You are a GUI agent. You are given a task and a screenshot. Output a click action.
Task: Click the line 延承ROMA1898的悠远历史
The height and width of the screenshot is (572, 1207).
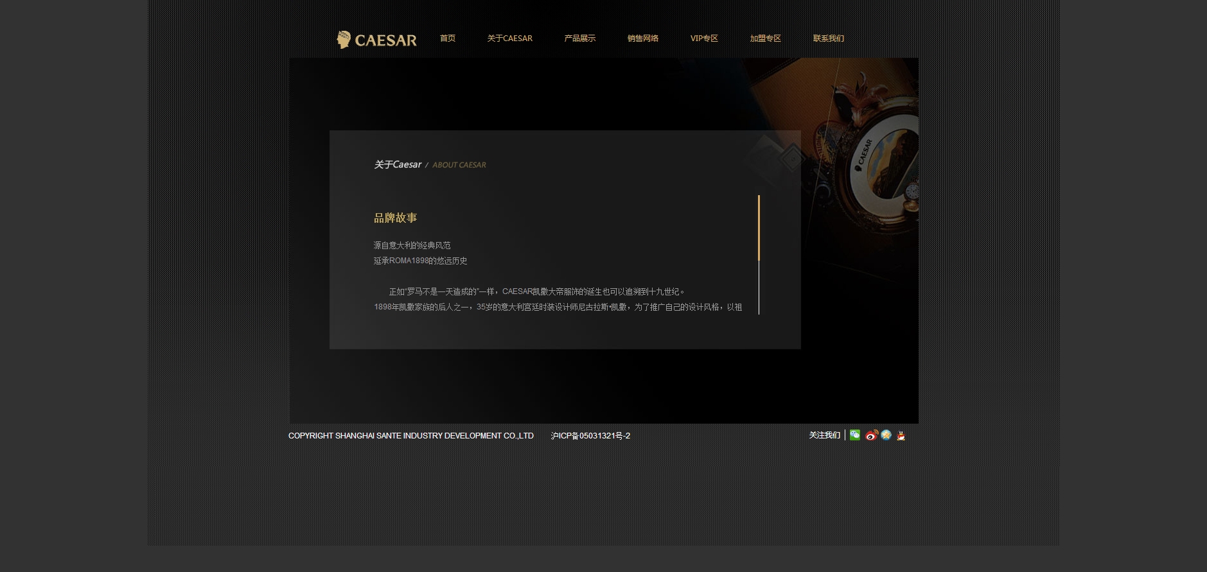(x=421, y=261)
